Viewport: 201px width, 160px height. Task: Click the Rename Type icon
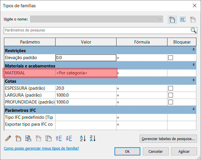click(182, 19)
